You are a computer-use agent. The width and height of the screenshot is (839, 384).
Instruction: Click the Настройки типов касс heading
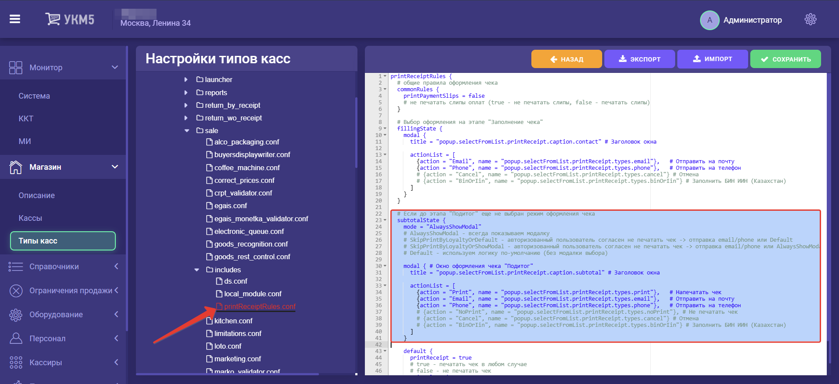pos(218,58)
